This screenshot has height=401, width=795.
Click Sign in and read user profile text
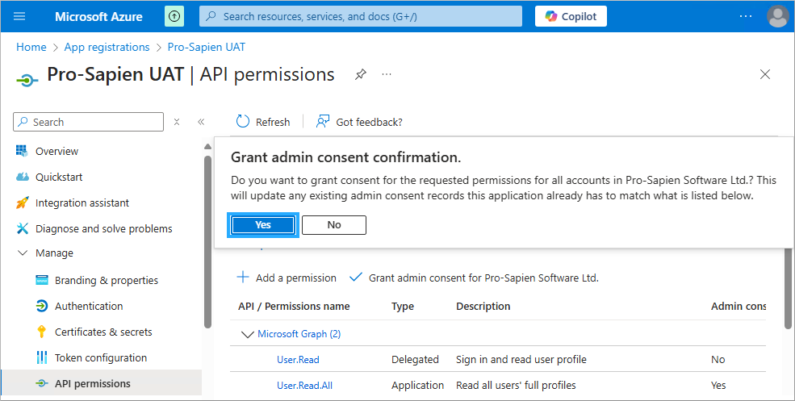pos(521,359)
